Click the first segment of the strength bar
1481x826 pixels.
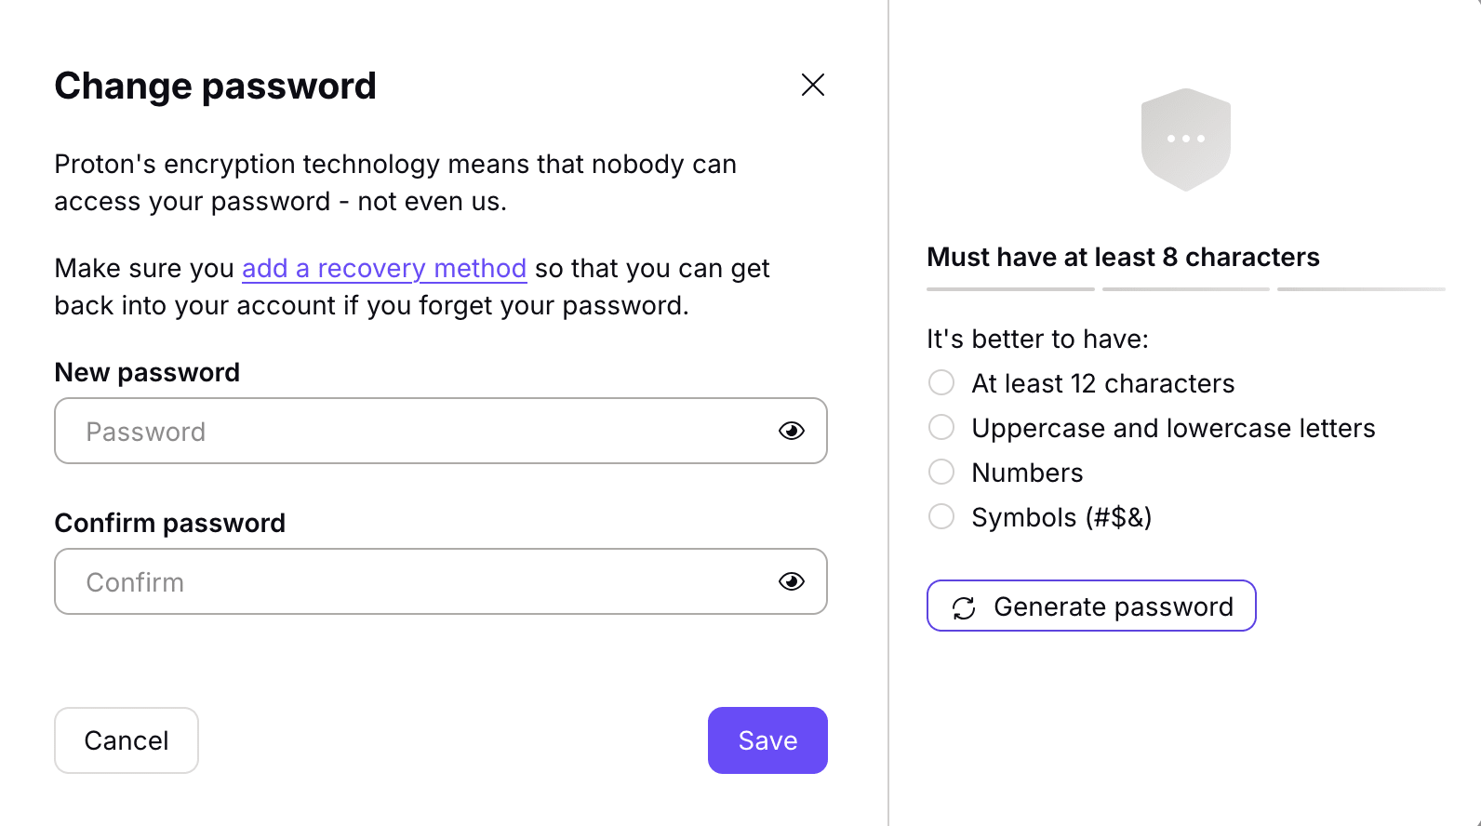click(1010, 289)
